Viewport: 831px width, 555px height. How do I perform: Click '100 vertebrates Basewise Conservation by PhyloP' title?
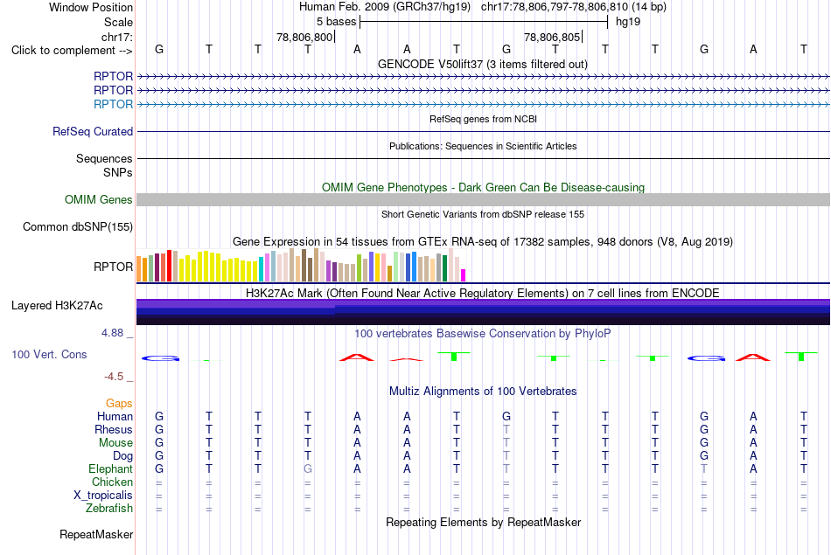click(483, 334)
